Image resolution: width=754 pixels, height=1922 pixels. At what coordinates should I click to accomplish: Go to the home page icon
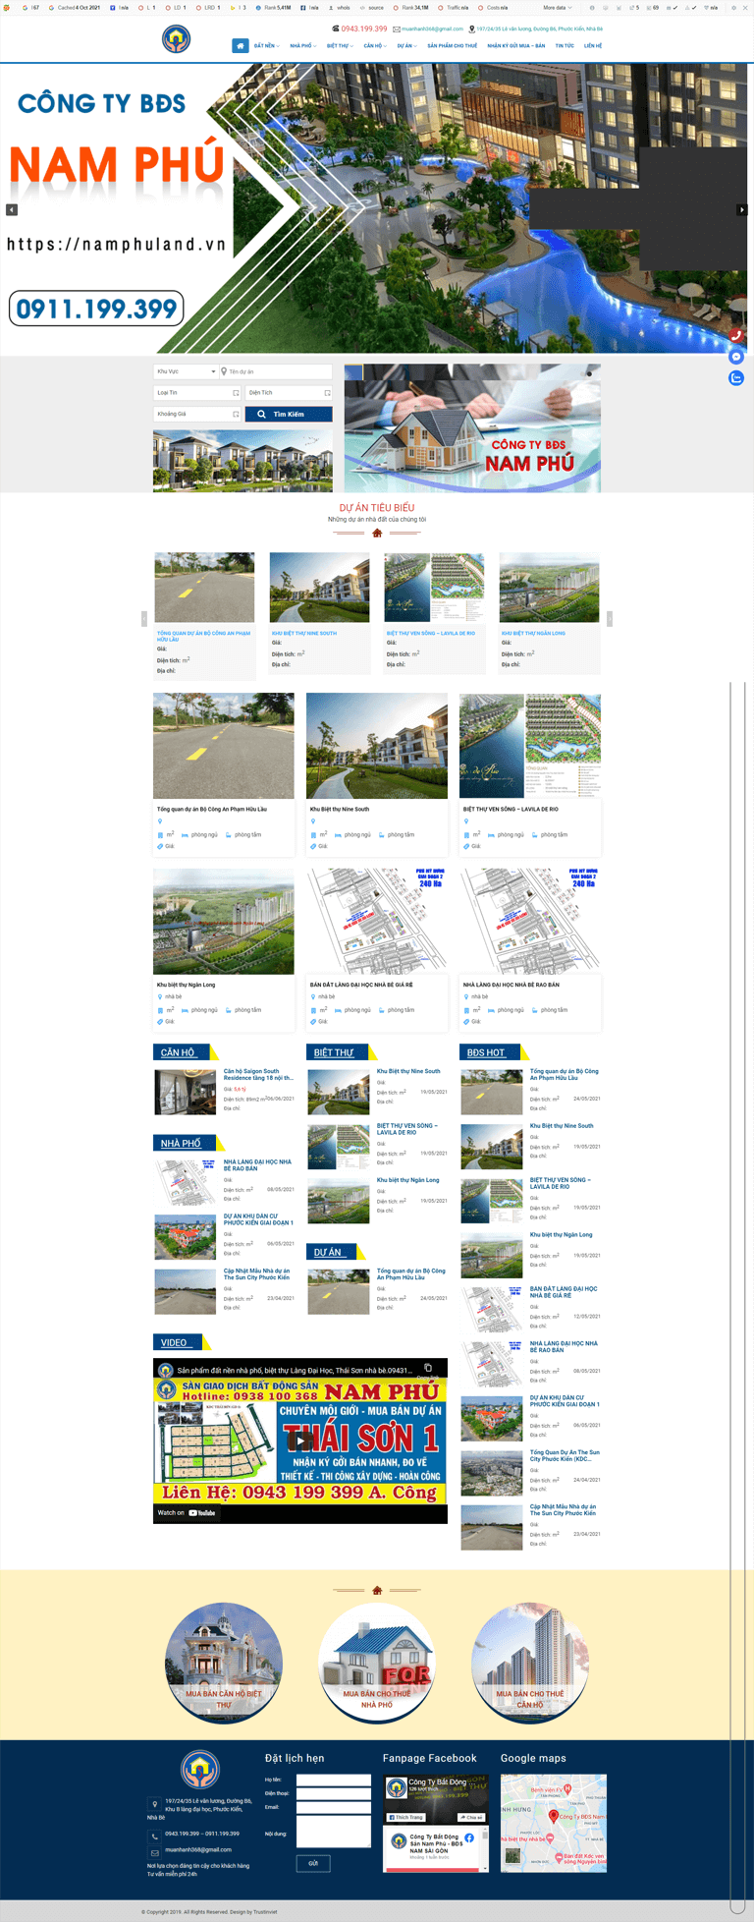[x=241, y=45]
